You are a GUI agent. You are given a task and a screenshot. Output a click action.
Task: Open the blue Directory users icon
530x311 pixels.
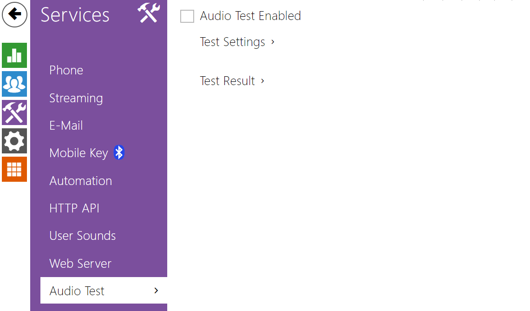click(14, 84)
